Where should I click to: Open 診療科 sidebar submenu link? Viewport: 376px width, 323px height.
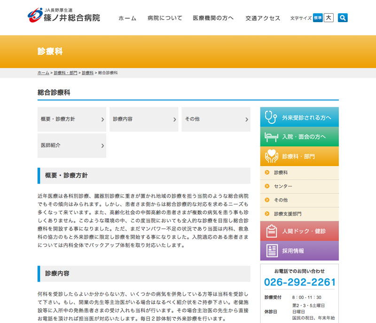(x=299, y=173)
